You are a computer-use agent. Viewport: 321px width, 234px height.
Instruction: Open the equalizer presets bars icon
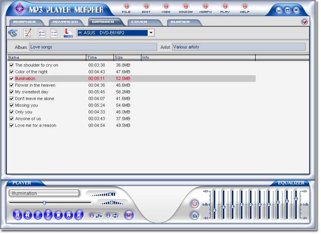click(x=195, y=216)
